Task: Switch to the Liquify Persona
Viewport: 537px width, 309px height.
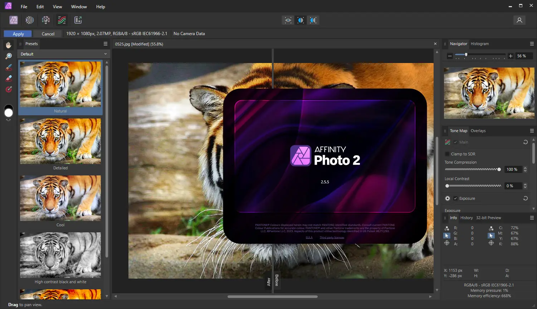Action: (x=30, y=20)
